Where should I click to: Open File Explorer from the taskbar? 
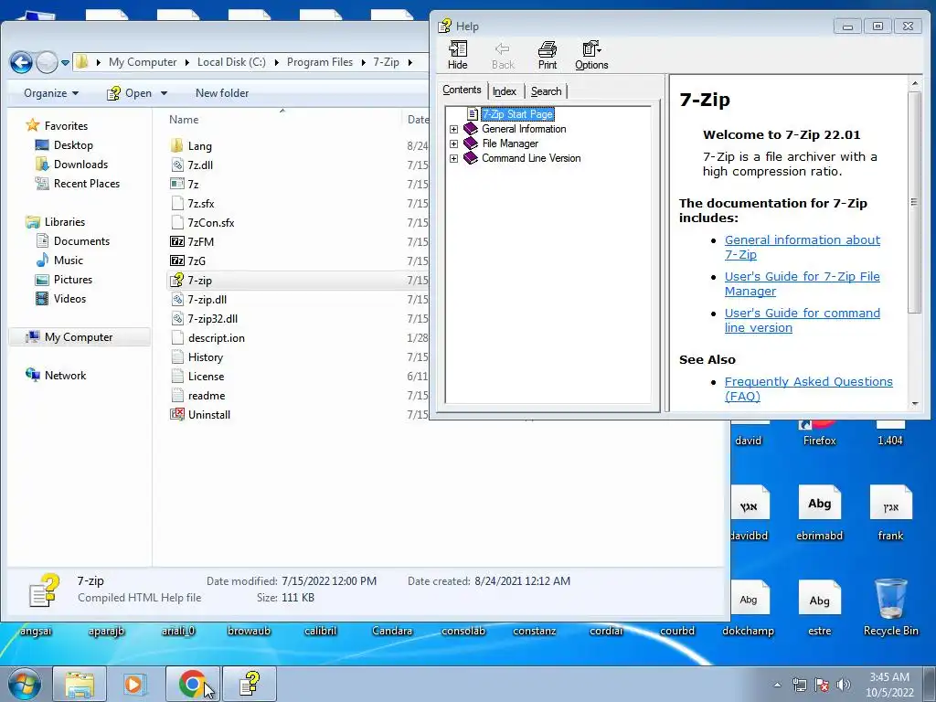tap(80, 684)
